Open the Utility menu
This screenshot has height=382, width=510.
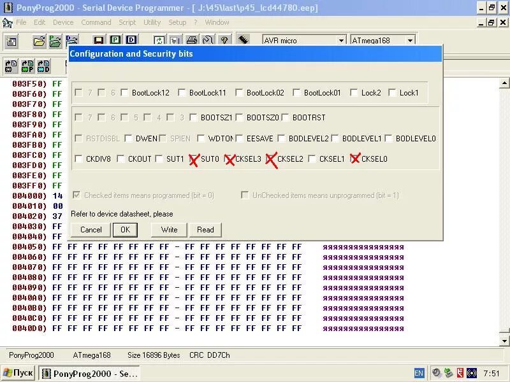pyautogui.click(x=152, y=22)
